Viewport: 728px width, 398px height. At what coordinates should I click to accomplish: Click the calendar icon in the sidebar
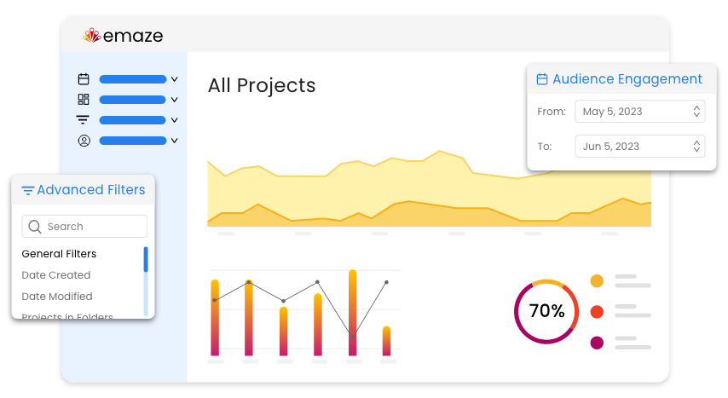[84, 79]
